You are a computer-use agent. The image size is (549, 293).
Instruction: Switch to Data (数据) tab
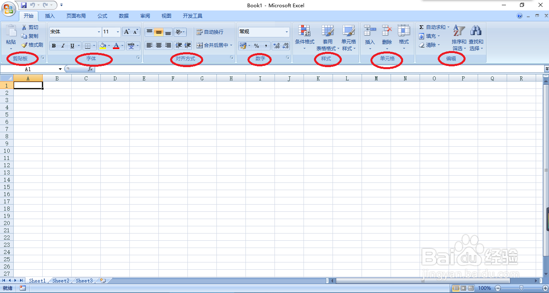click(x=124, y=16)
